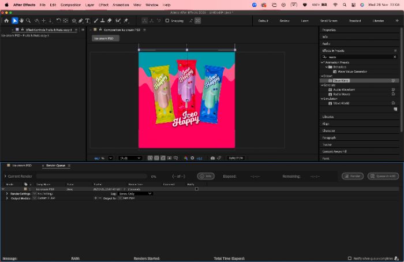404x262 pixels.
Task: Open the Effect menu
Action: coord(103,5)
